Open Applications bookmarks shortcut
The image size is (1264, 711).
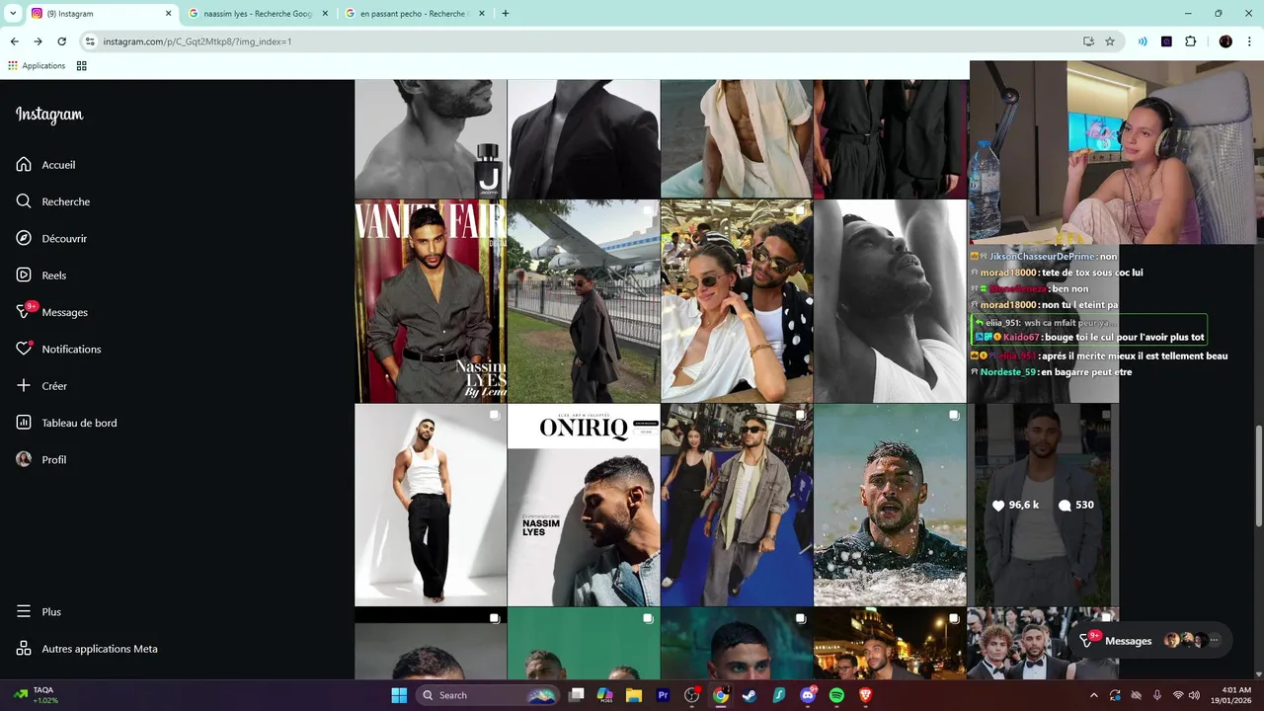37,66
